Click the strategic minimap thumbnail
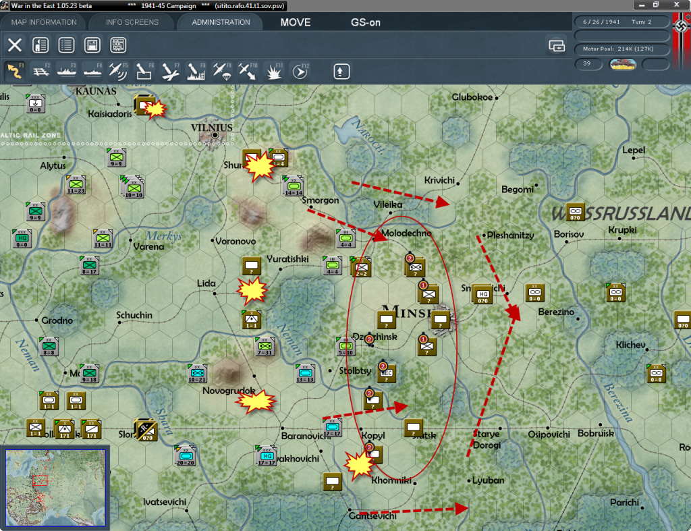This screenshot has width=691, height=531. coord(55,487)
